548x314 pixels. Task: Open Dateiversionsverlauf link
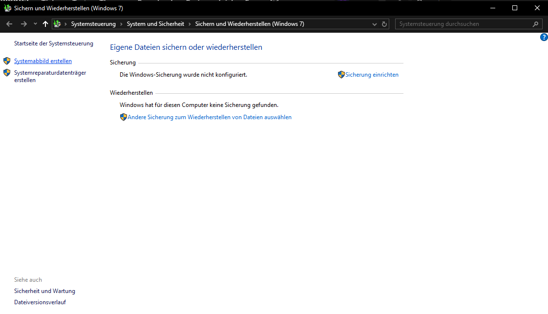coord(40,302)
